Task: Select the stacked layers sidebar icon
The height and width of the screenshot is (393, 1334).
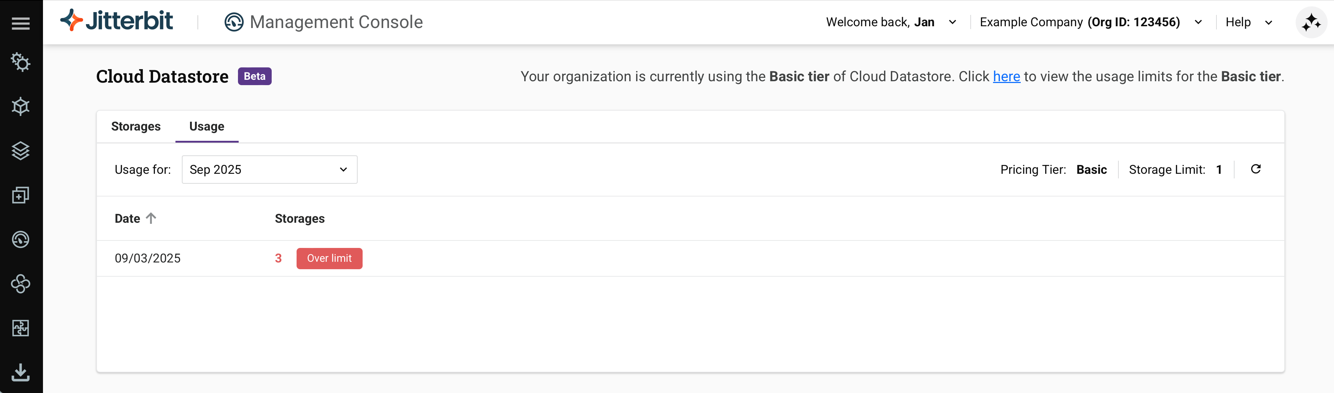Action: 21,151
